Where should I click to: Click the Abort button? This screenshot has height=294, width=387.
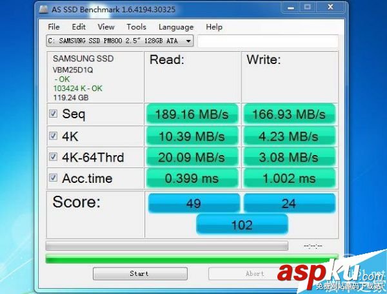click(x=255, y=274)
